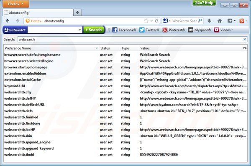Select browser.search.defaultenginename preference

[125, 55]
